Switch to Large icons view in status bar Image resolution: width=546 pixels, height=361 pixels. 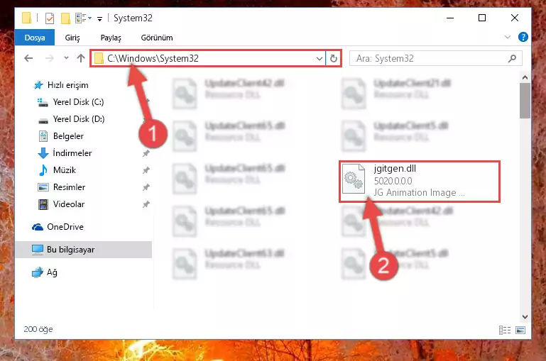click(520, 330)
